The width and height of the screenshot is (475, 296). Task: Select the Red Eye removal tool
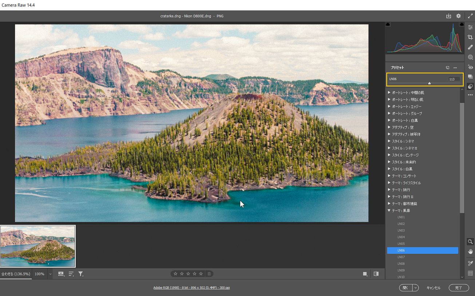click(470, 67)
